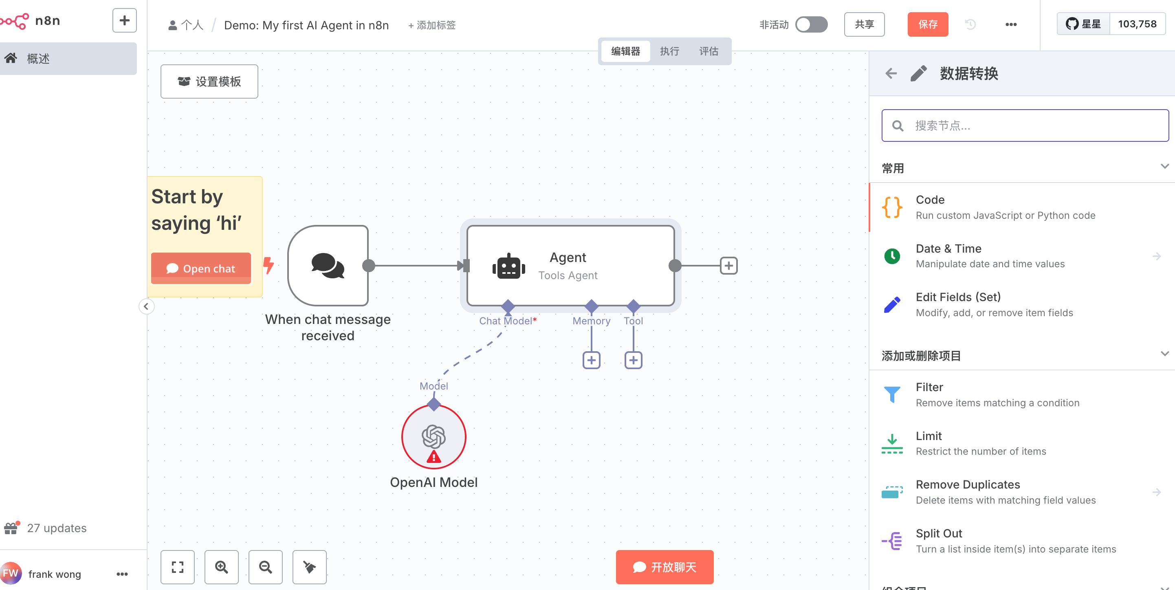This screenshot has height=590, width=1175.
Task: Add a Tool sub-node with plus
Action: [x=634, y=361]
